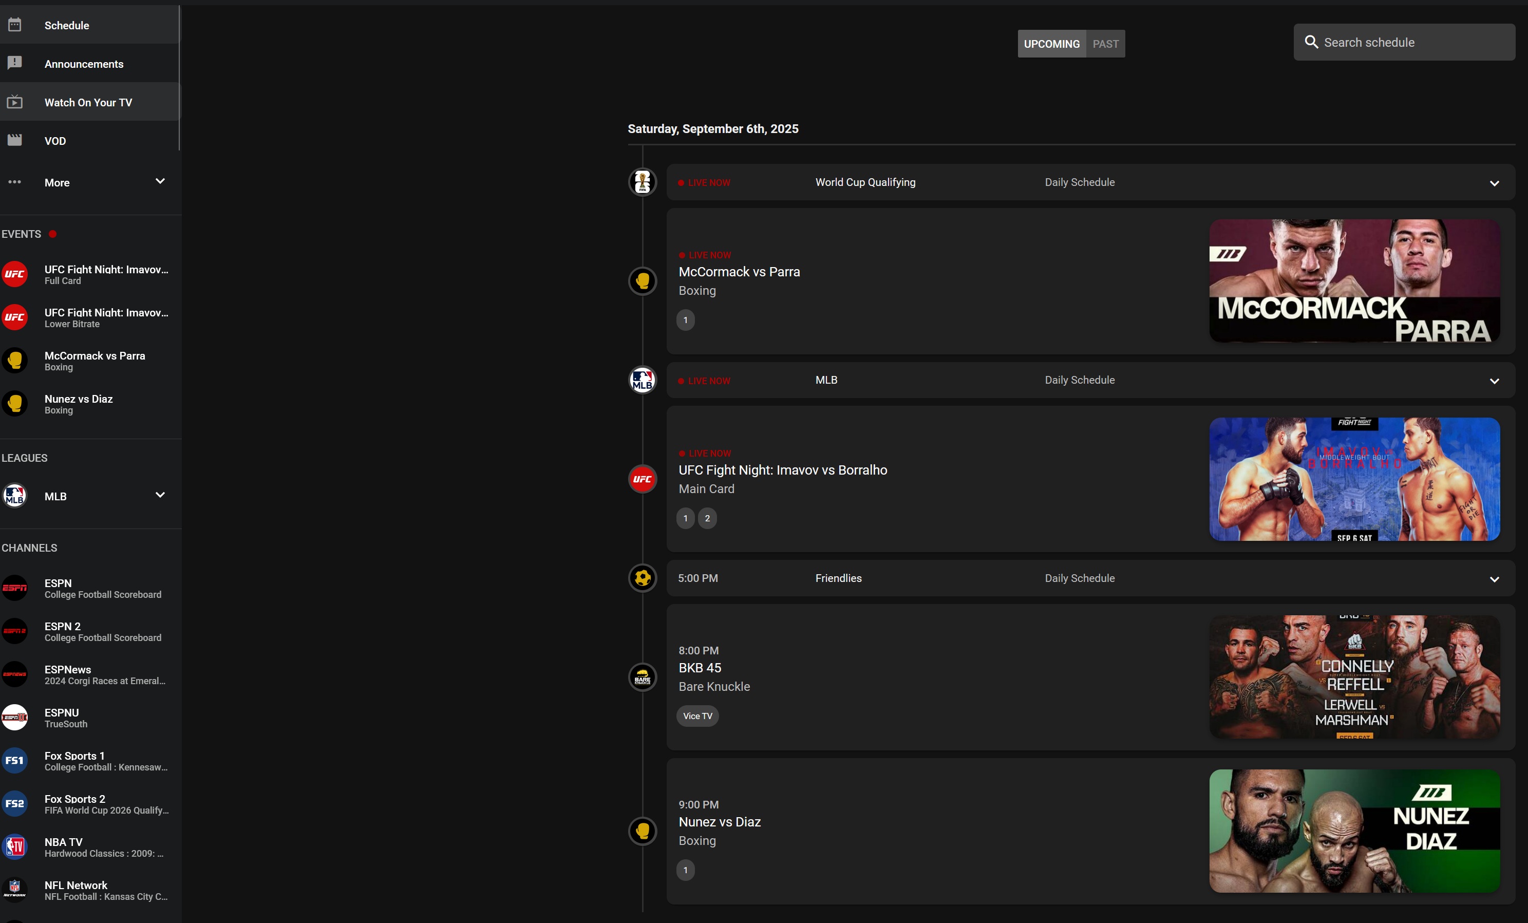
Task: Click UFC logo beside the Lower Bitrate event
Action: [x=15, y=317]
